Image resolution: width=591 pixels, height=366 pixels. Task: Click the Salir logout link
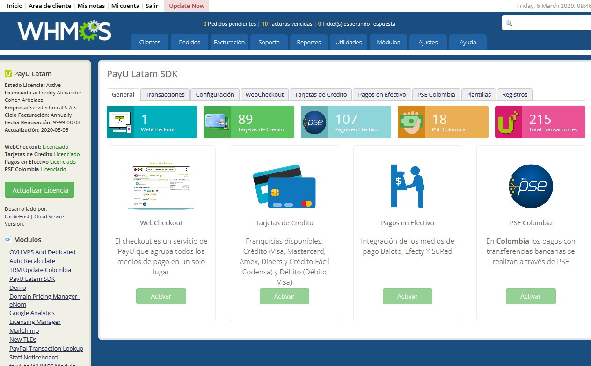pyautogui.click(x=152, y=6)
